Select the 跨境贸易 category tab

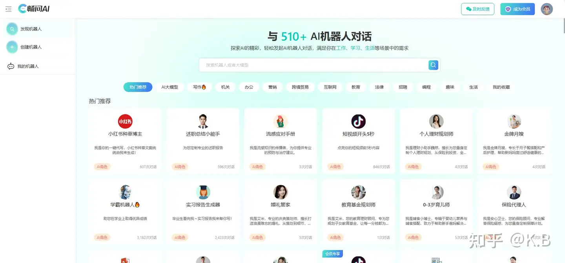300,87
